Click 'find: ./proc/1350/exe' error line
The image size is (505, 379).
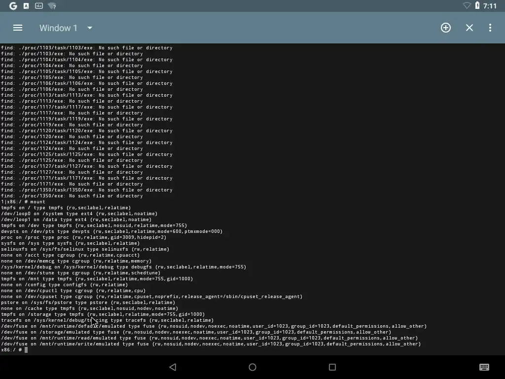[72, 196]
